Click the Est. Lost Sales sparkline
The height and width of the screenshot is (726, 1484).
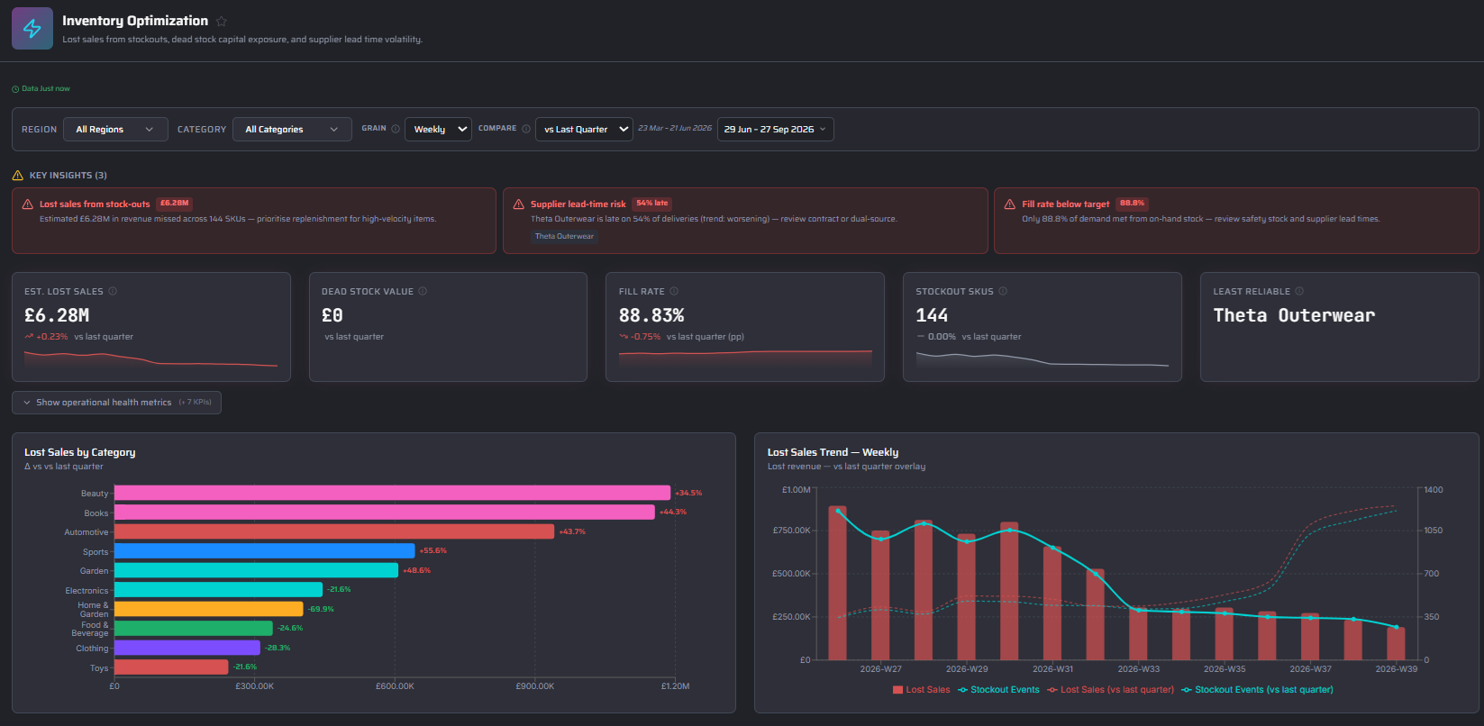[150, 359]
